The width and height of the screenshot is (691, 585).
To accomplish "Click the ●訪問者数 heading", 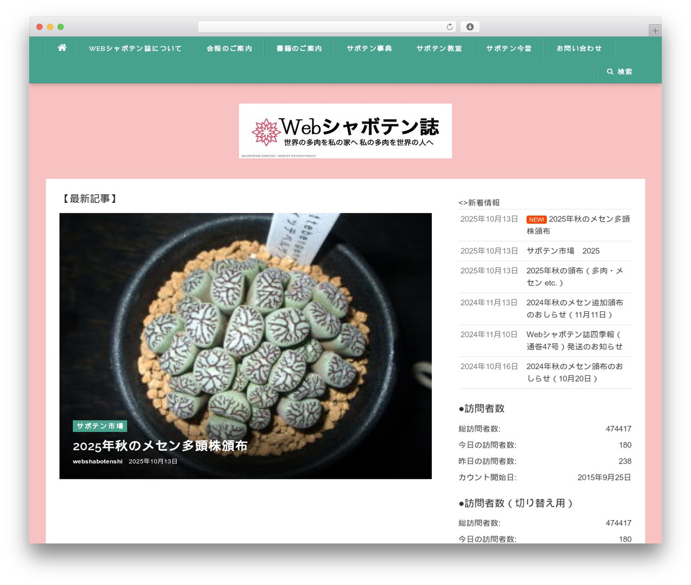I will [x=482, y=409].
